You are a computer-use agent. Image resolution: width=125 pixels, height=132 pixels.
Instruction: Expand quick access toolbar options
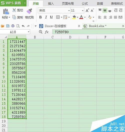coord(35,26)
